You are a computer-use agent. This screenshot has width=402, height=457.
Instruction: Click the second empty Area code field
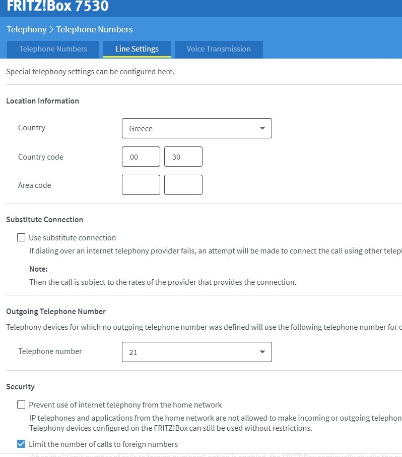[x=183, y=185]
